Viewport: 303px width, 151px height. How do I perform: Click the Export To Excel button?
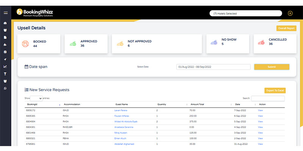[x=275, y=91]
